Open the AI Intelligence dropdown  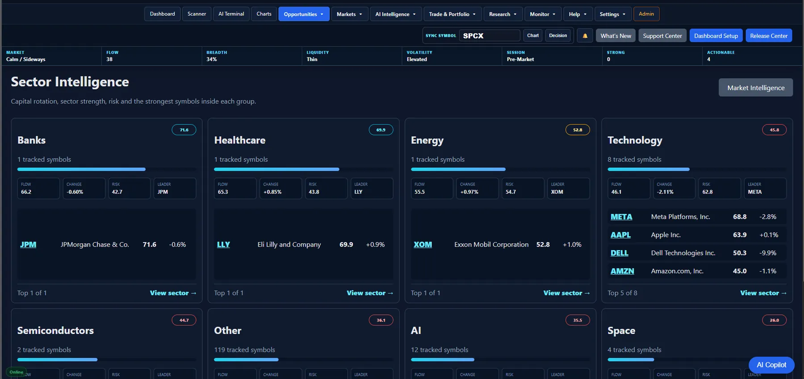[x=396, y=14]
